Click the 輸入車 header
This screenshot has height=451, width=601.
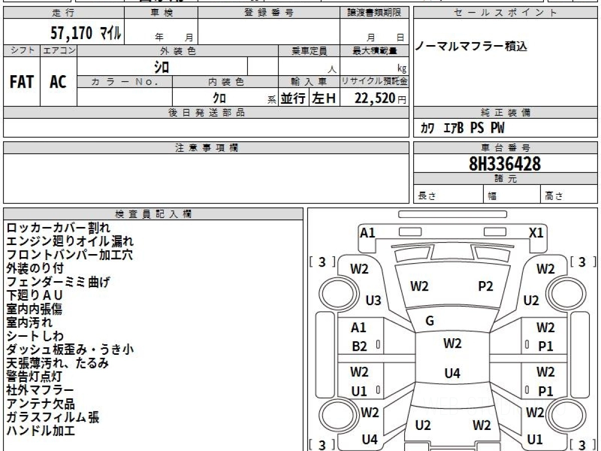coord(309,82)
